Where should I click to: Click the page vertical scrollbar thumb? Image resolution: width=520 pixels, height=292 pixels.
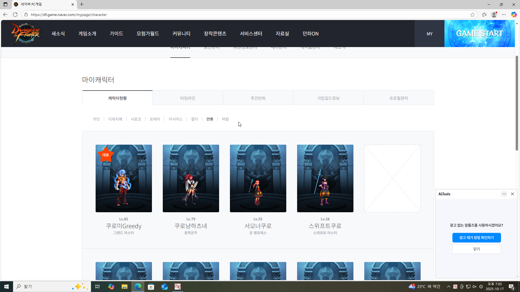(x=517, y=103)
